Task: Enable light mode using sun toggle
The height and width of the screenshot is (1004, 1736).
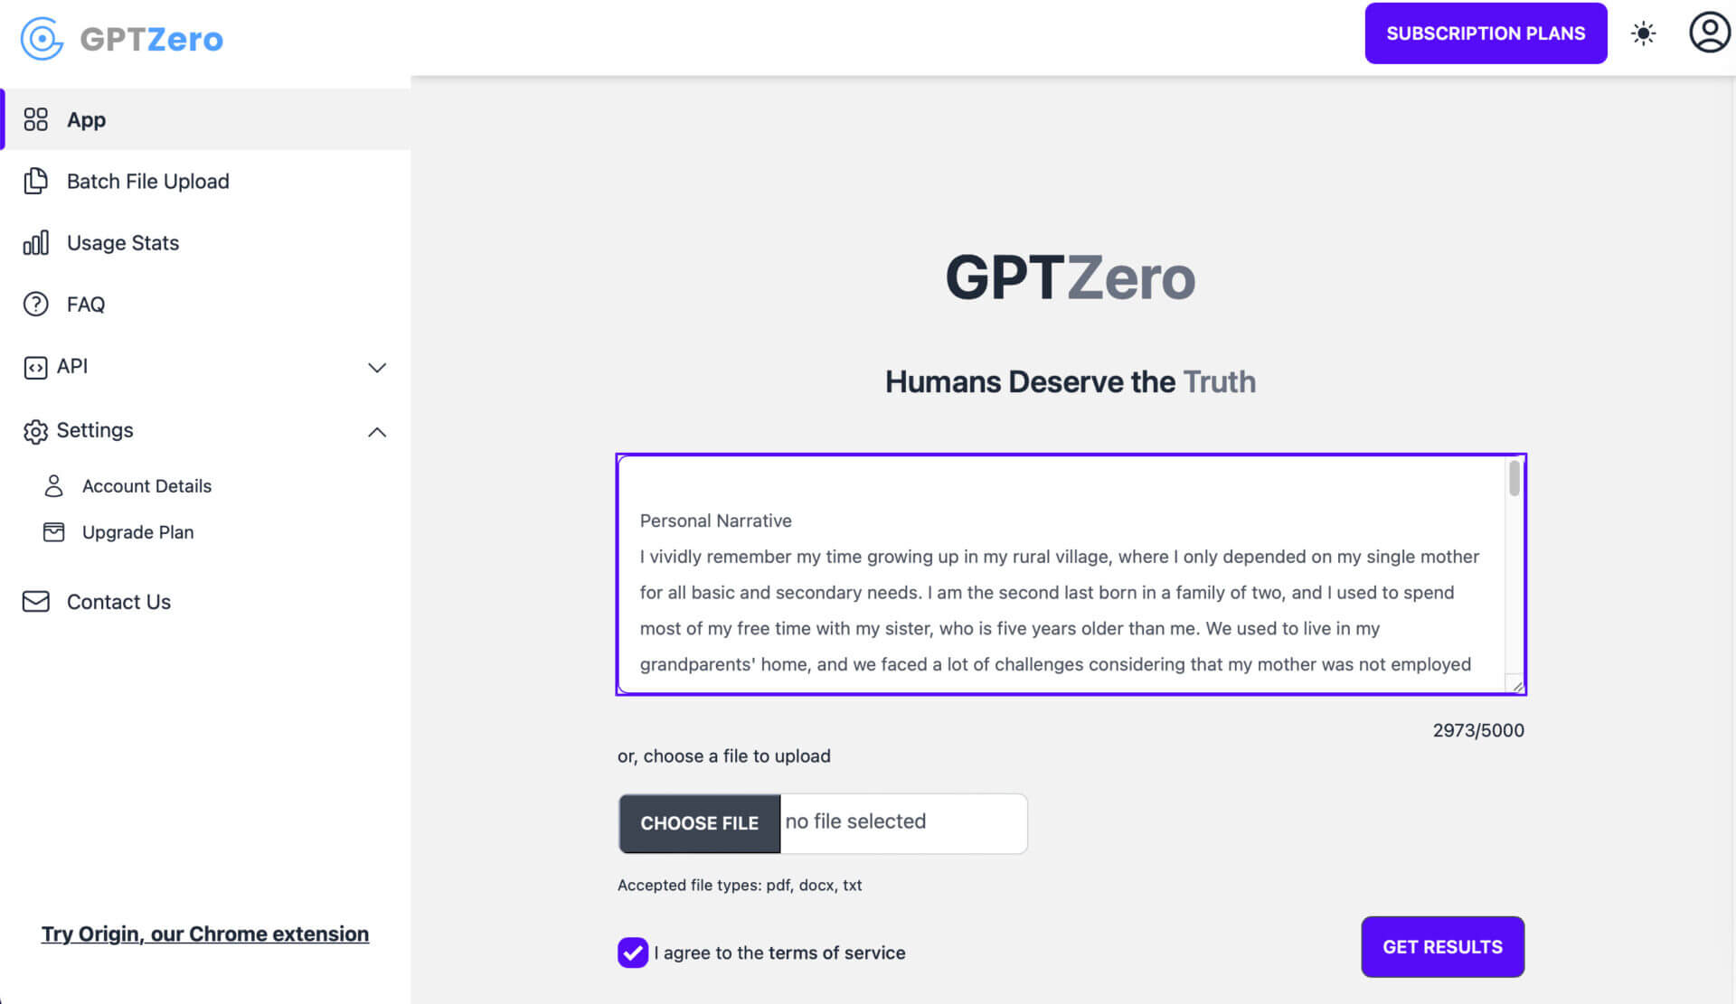Action: coord(1644,33)
